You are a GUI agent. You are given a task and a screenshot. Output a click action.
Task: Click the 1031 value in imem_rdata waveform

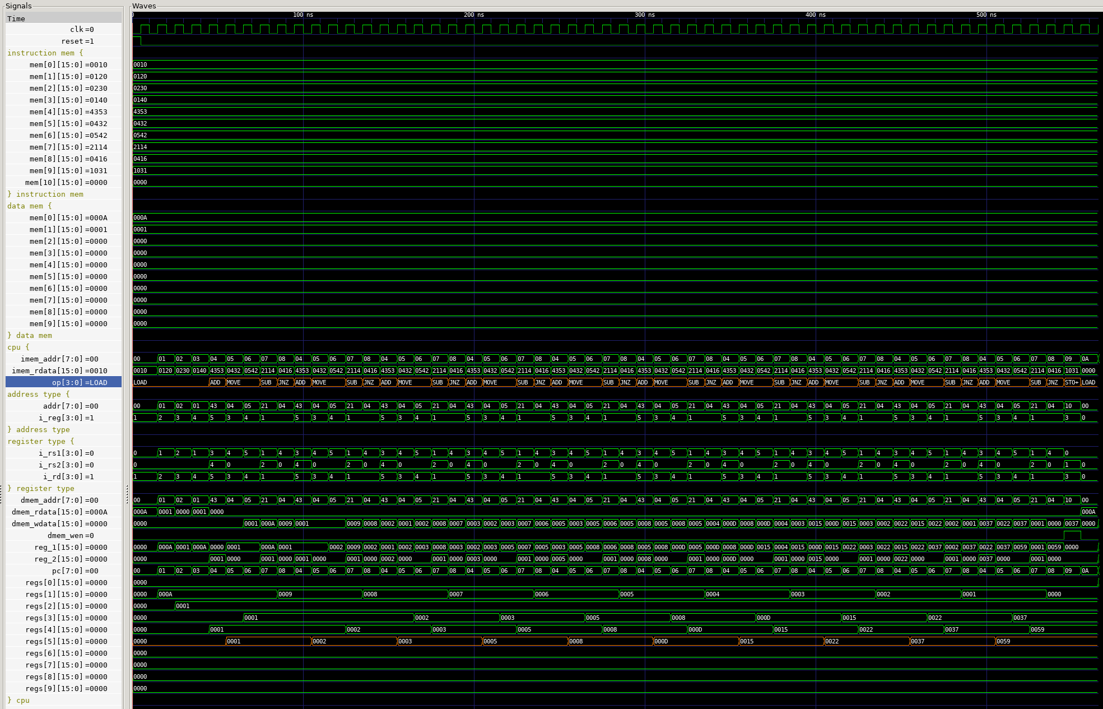[x=1072, y=370]
